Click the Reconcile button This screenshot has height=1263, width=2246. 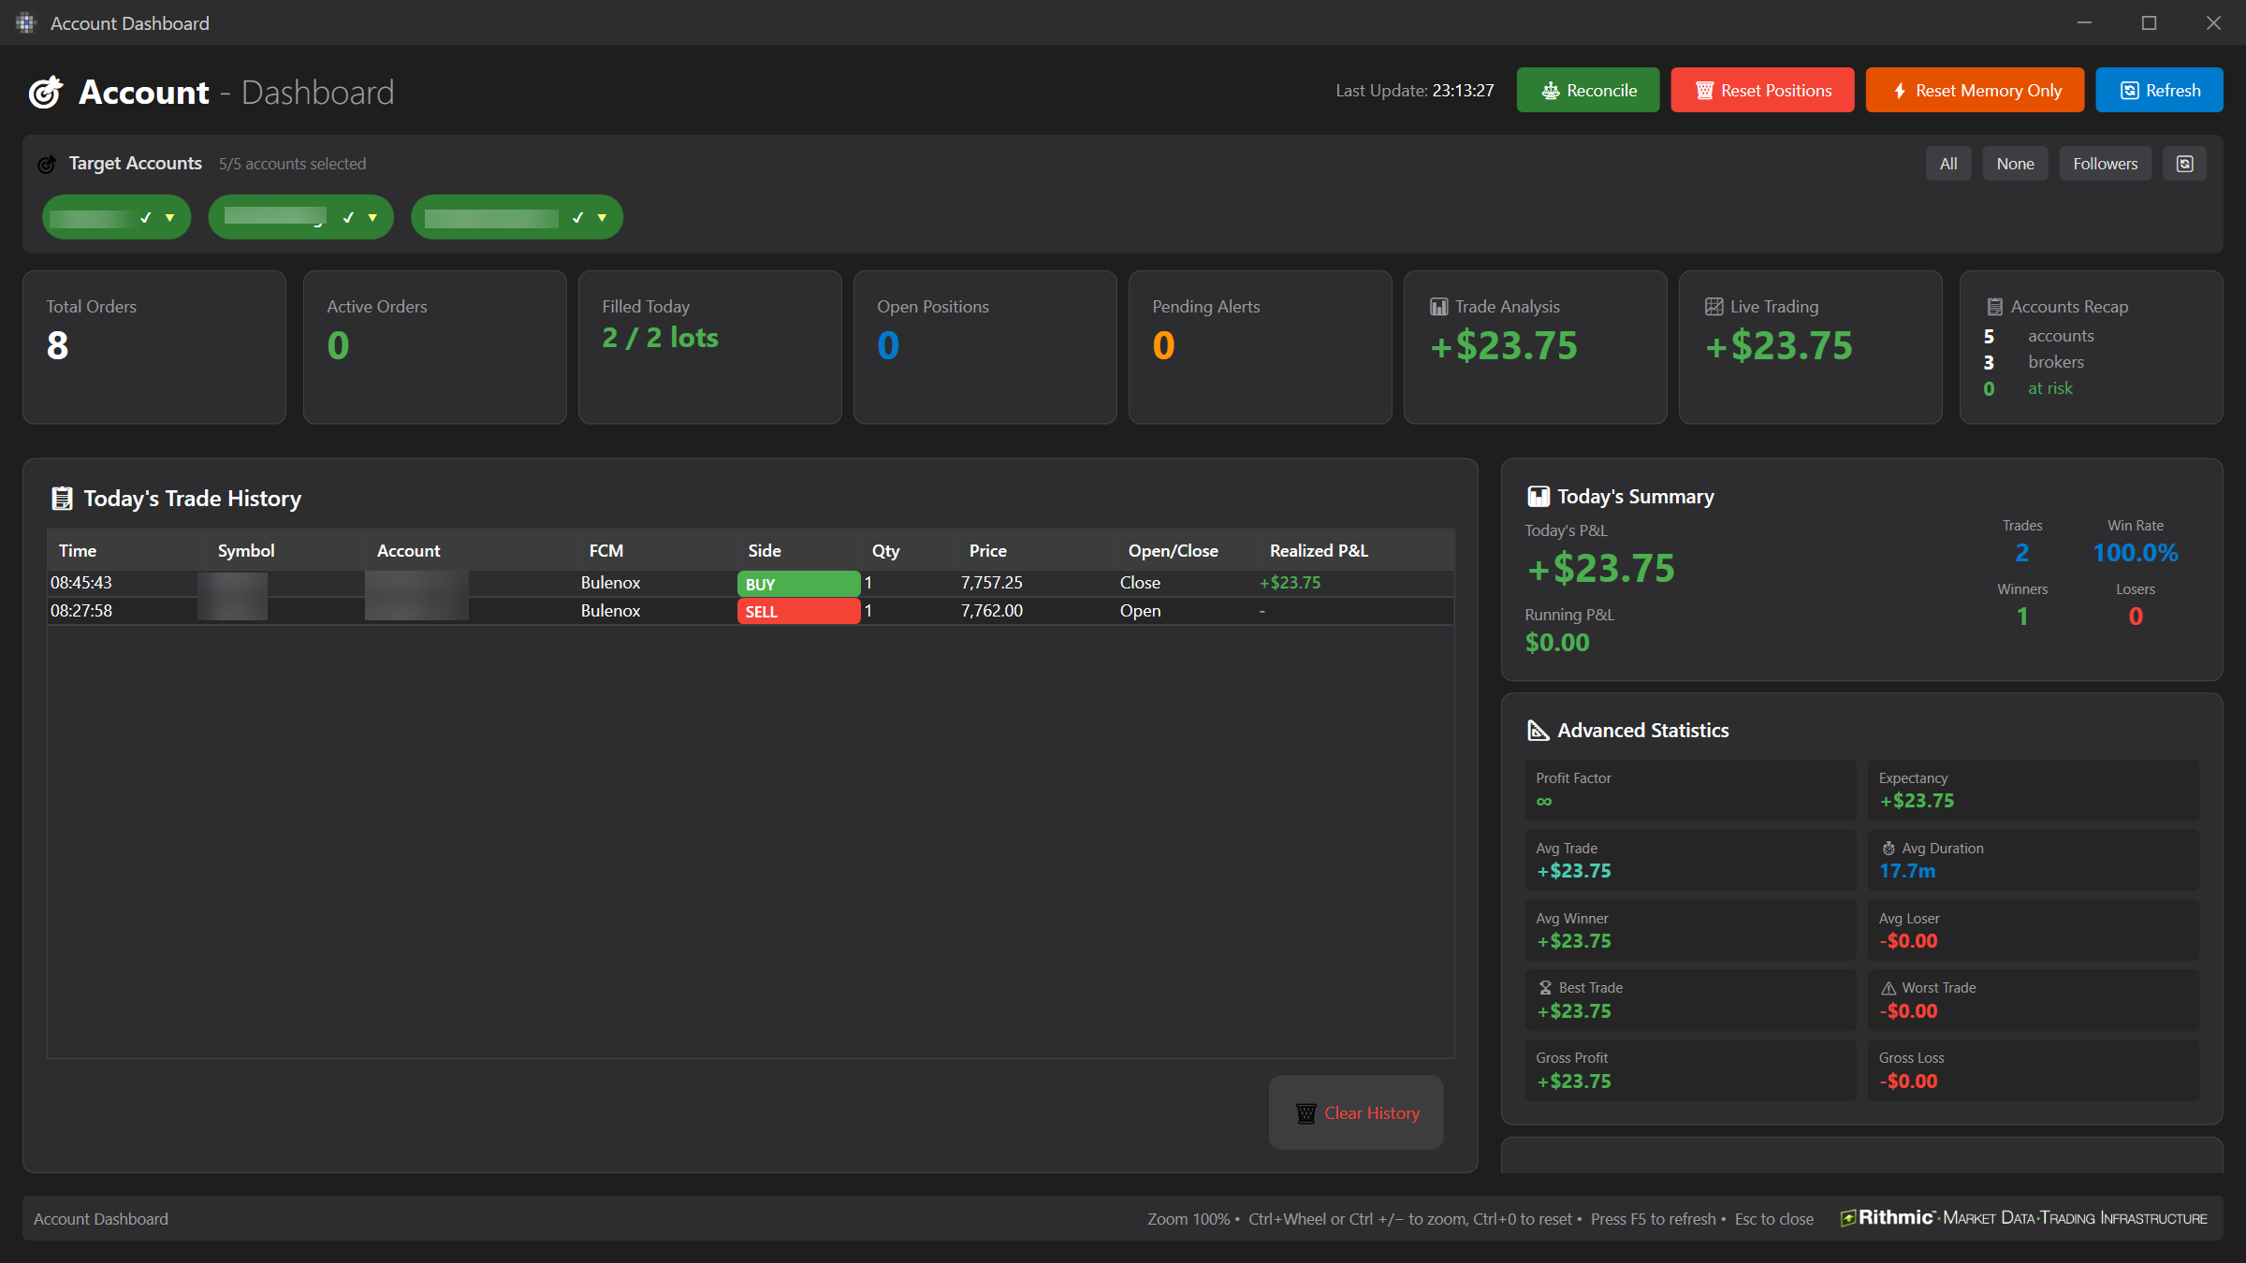1587,90
